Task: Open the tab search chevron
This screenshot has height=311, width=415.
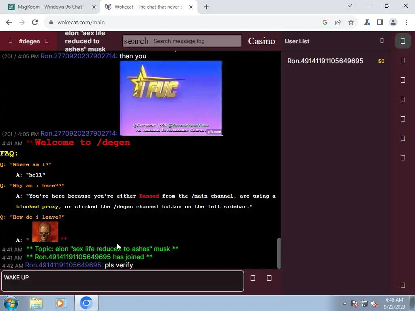Action: 350,6
